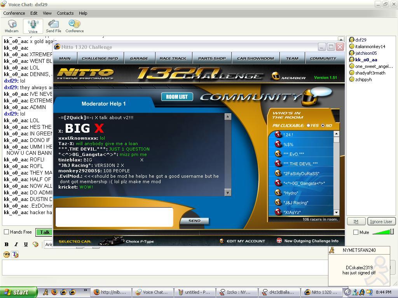Expand hidden system tray icons arrow
Image resolution: width=398 pixels, height=298 pixels.
point(347,292)
